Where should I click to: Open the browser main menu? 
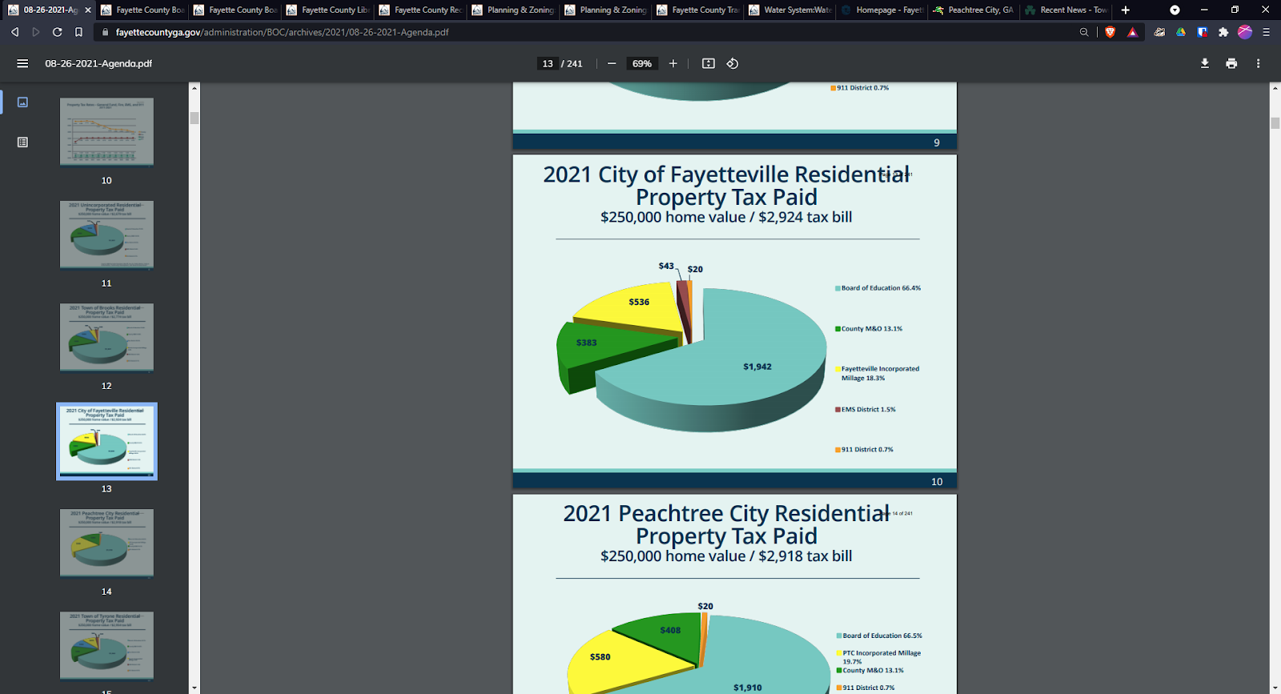click(x=1266, y=32)
